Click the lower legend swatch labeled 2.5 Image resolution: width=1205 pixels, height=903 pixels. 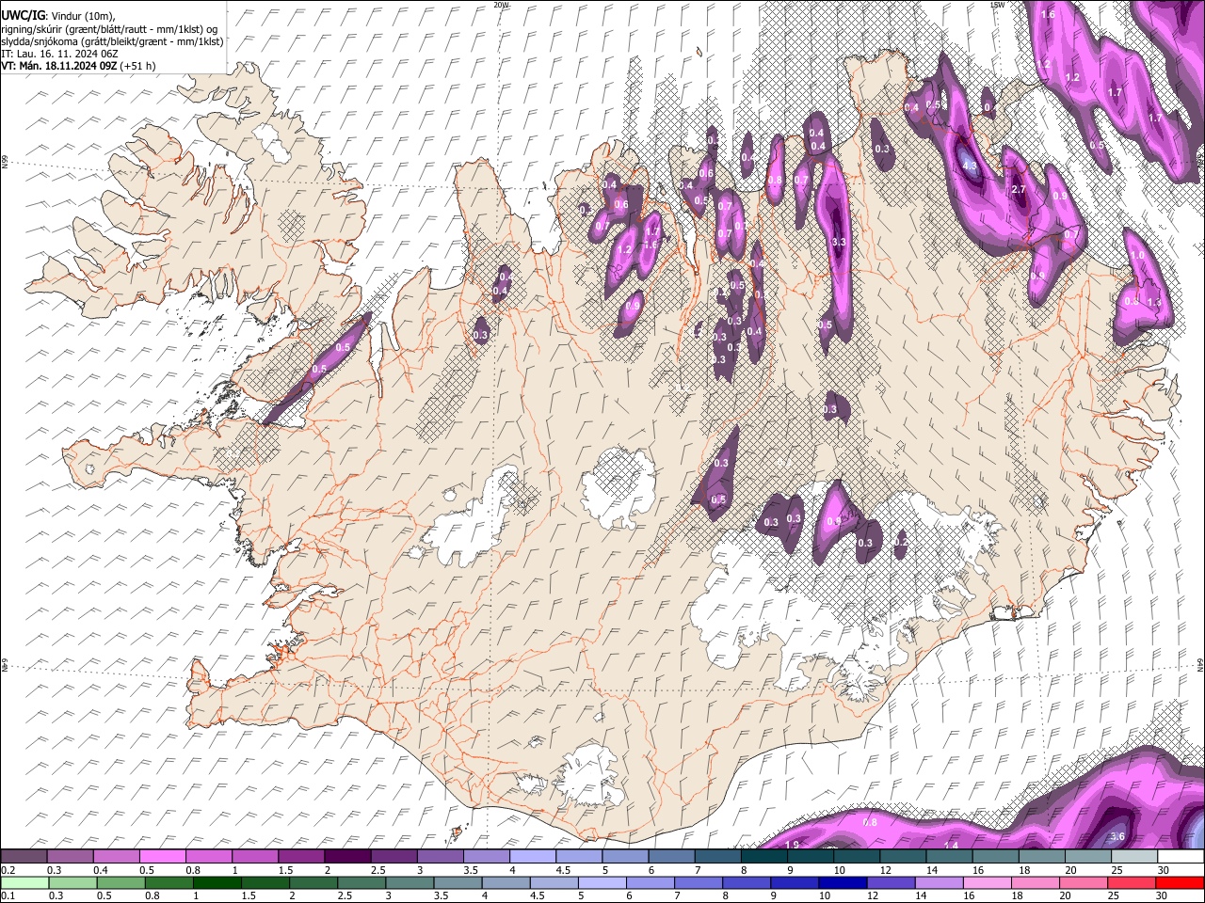(361, 882)
